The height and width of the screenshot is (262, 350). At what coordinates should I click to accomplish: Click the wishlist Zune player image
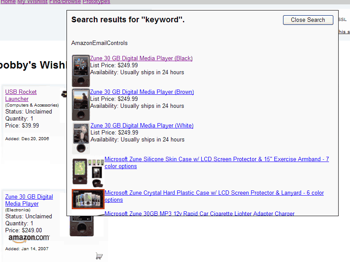(82, 226)
